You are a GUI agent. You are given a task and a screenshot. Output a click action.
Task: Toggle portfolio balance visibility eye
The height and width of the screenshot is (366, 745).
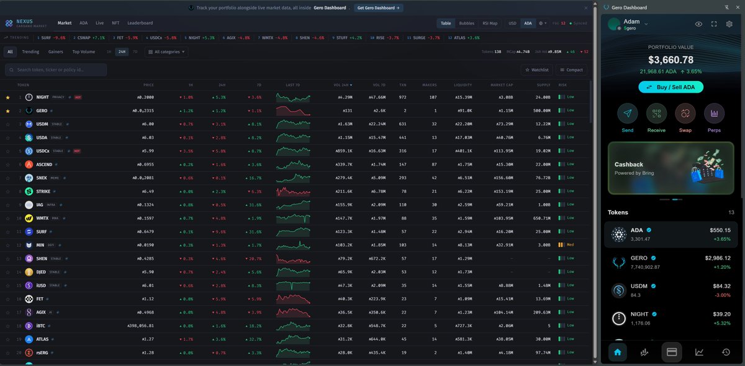[698, 24]
